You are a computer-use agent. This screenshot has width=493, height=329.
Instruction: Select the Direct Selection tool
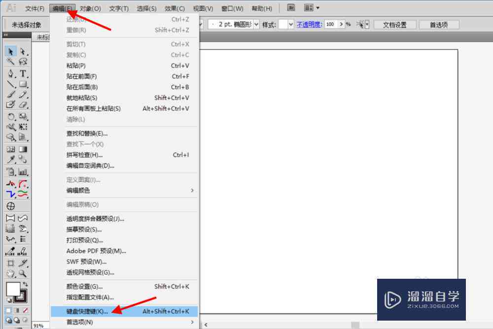pyautogui.click(x=23, y=51)
